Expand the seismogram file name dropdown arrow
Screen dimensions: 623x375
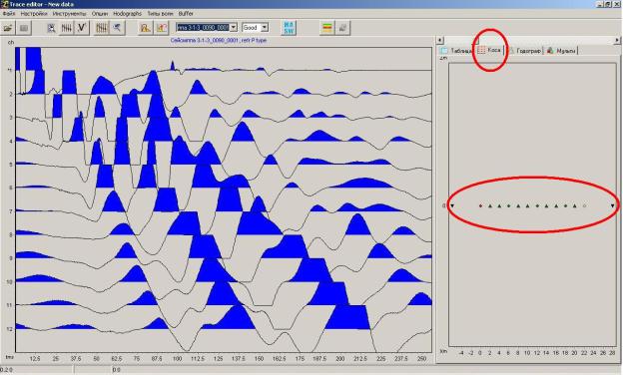coord(234,27)
